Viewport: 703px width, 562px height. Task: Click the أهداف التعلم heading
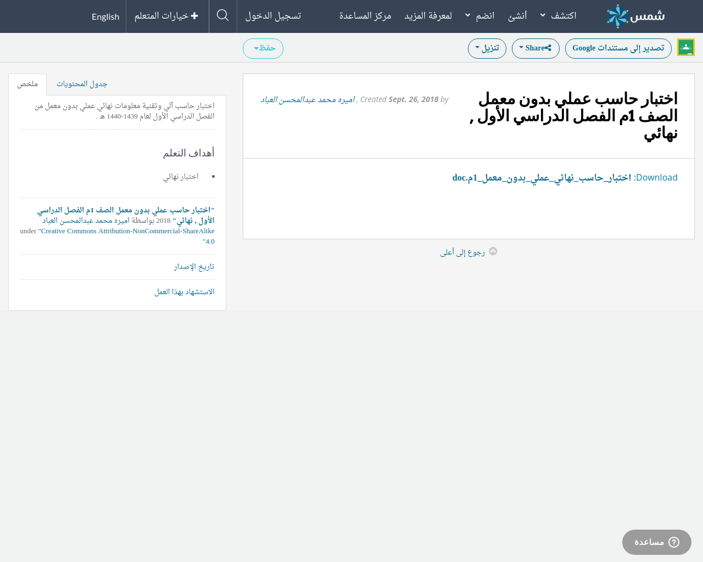(188, 153)
